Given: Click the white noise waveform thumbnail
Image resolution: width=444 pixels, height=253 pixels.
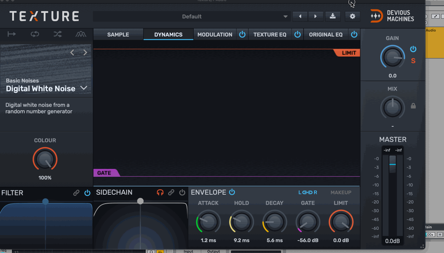Looking at the screenshot, I should [46, 69].
